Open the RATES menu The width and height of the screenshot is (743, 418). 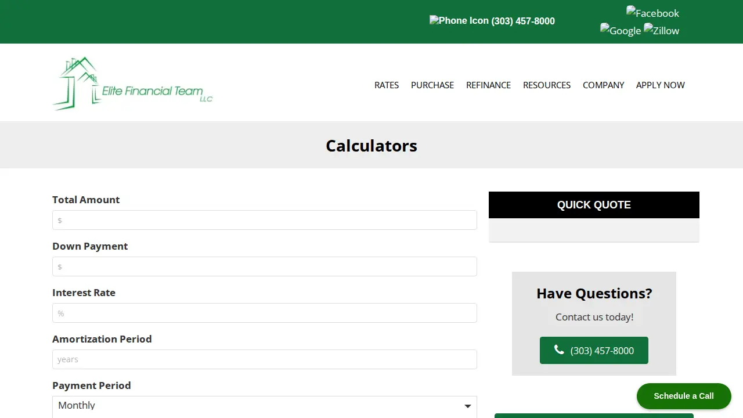[387, 85]
